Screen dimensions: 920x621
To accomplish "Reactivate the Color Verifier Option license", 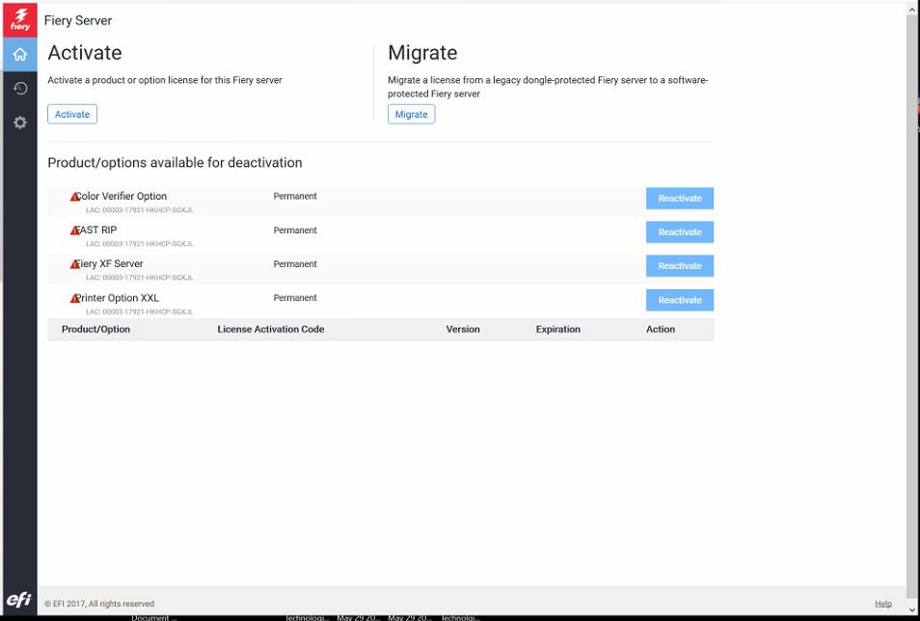I will pos(679,199).
